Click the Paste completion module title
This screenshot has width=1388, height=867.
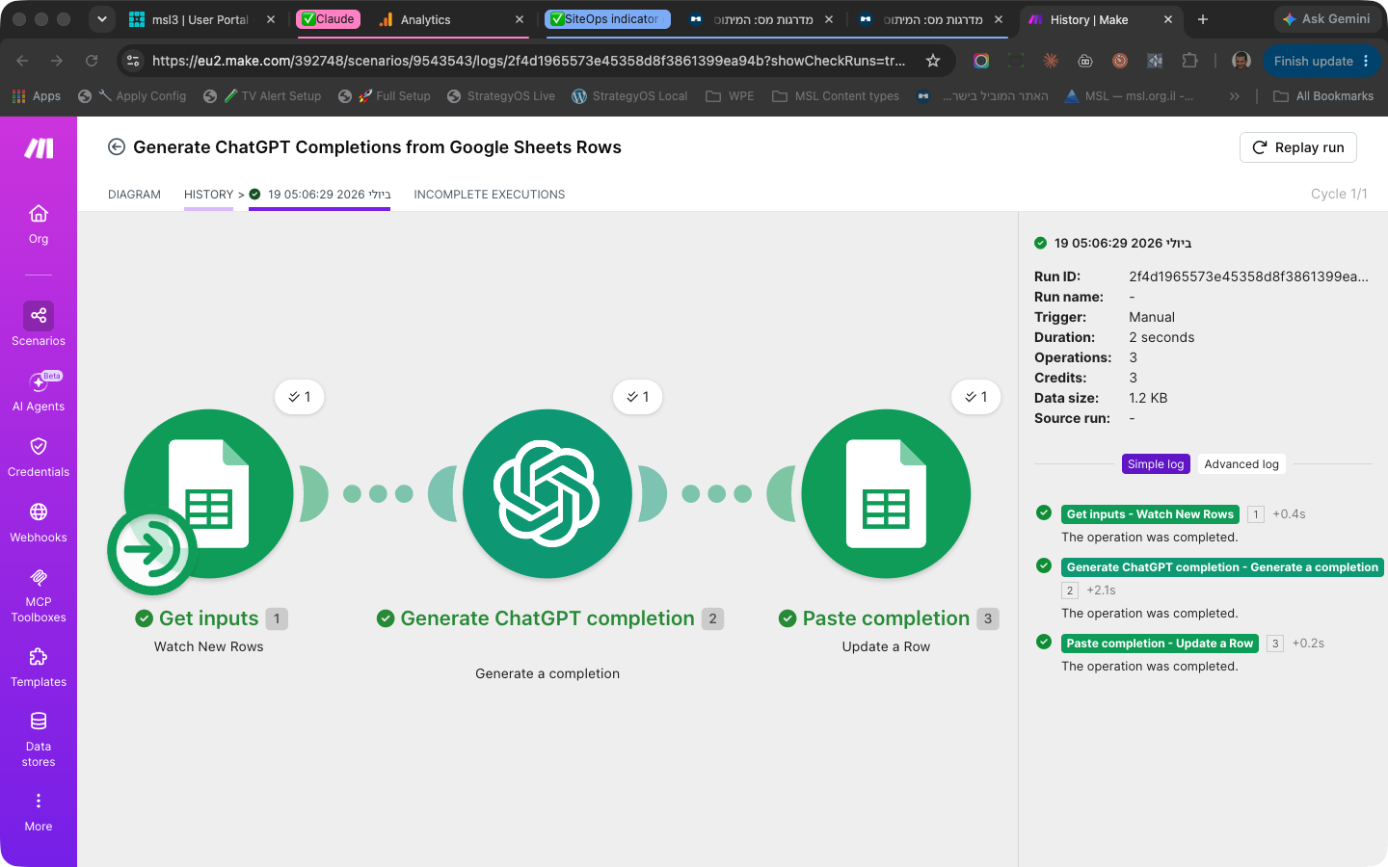point(886,618)
